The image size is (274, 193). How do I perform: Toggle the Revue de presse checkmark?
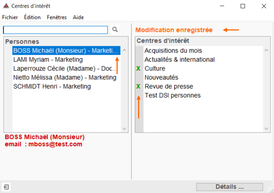[x=138, y=86]
